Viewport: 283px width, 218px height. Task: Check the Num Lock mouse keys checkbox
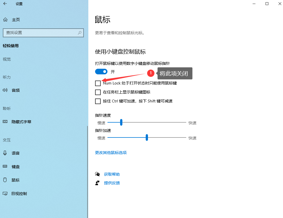(x=98, y=83)
